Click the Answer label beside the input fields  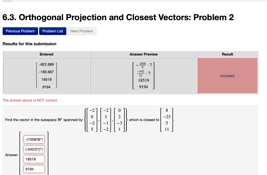pyautogui.click(x=11, y=155)
